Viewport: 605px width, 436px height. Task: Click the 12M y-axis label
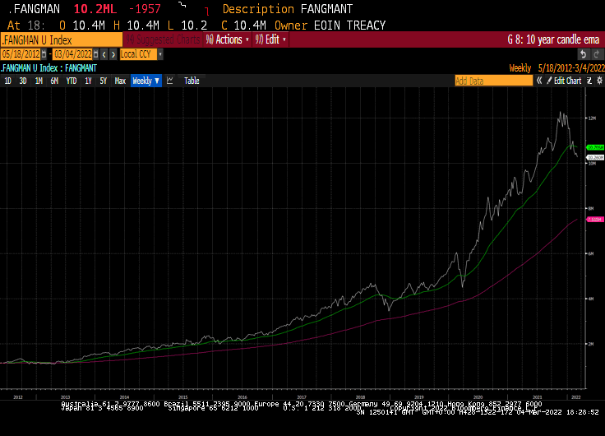593,118
